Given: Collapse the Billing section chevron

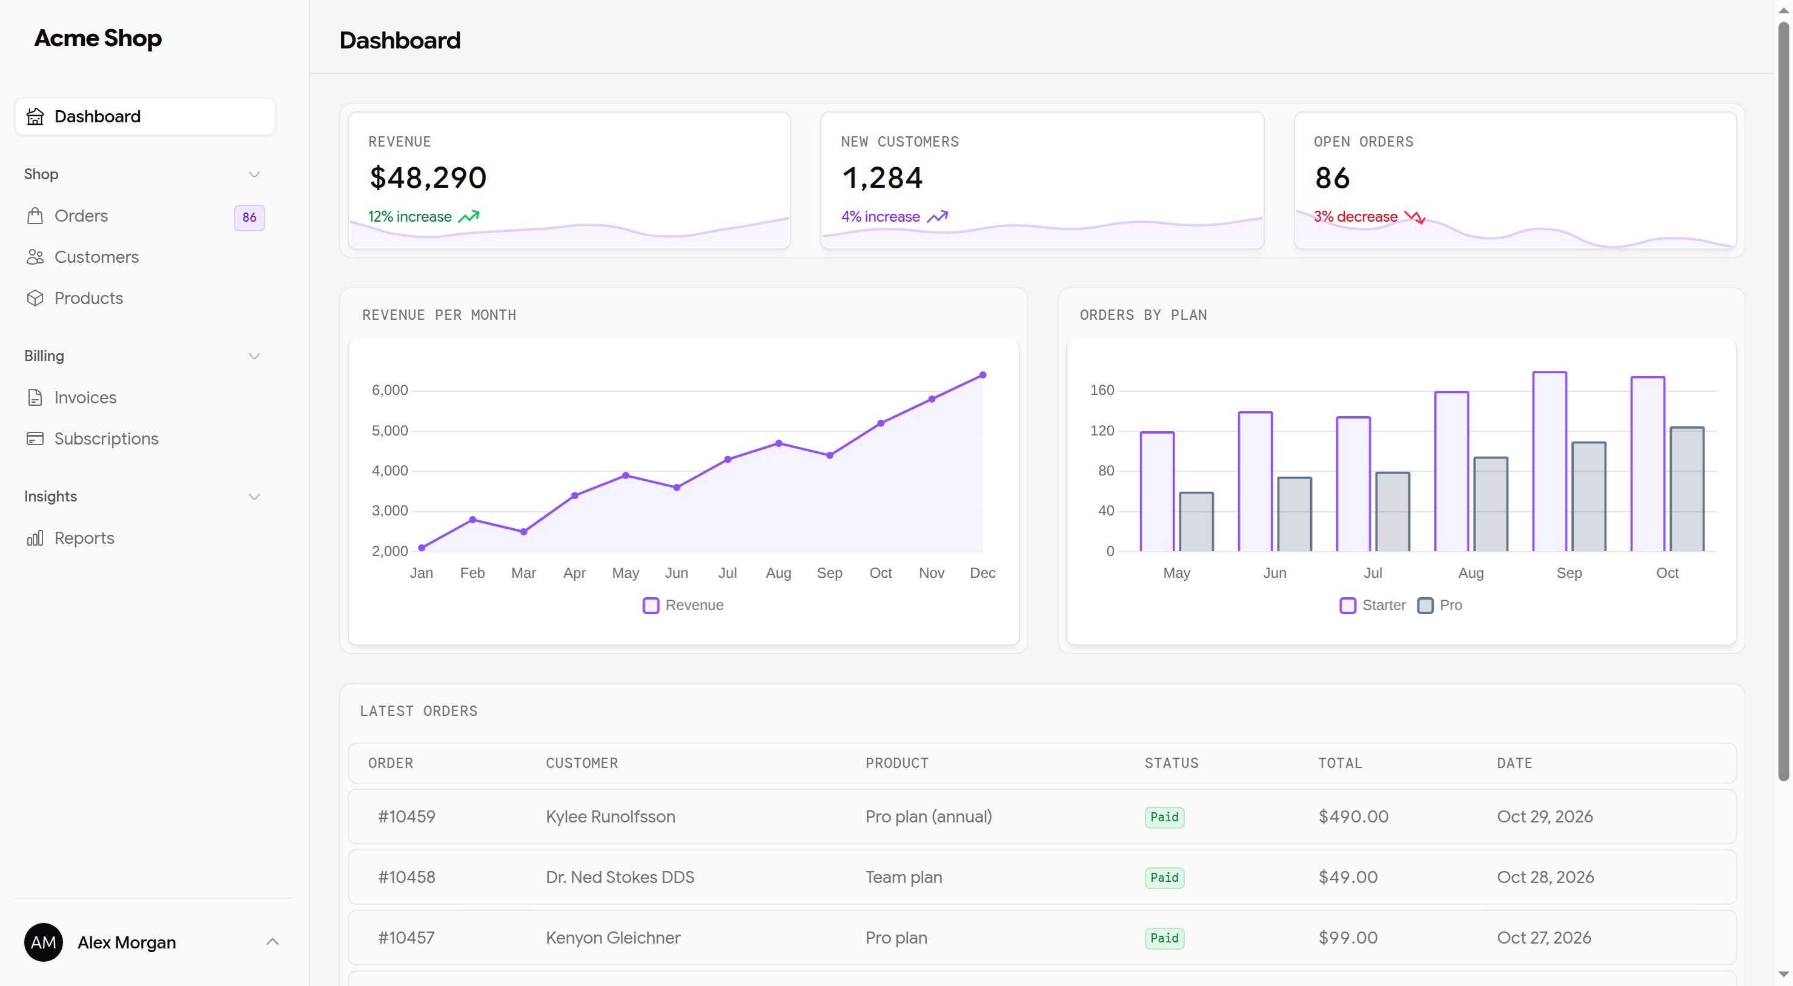Looking at the screenshot, I should (x=254, y=356).
